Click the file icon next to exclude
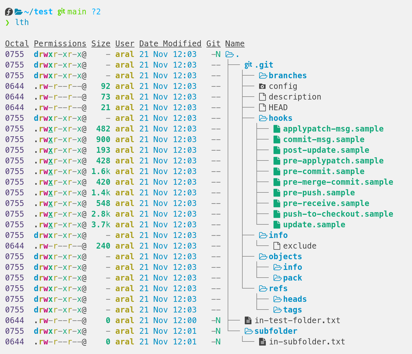The height and width of the screenshot is (354, 412). [x=277, y=246]
